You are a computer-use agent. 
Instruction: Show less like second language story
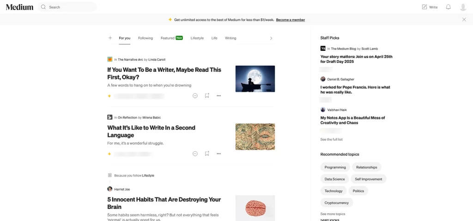pyautogui.click(x=195, y=153)
